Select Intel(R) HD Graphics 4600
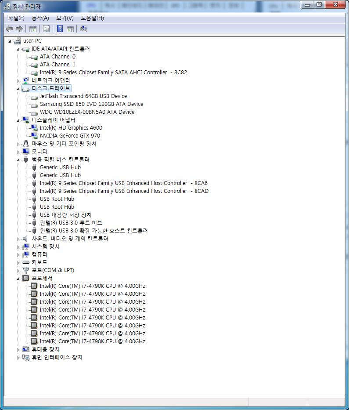 [x=71, y=128]
